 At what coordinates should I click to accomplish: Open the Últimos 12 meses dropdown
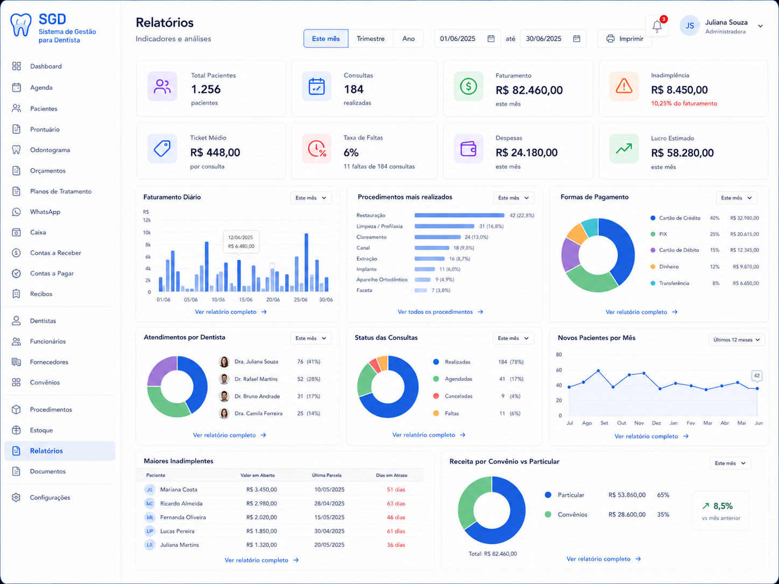(736, 340)
